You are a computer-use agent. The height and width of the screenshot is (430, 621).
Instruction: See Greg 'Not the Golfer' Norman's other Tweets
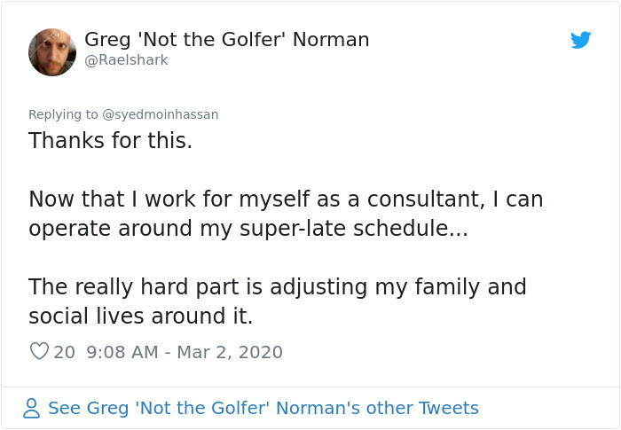(263, 408)
